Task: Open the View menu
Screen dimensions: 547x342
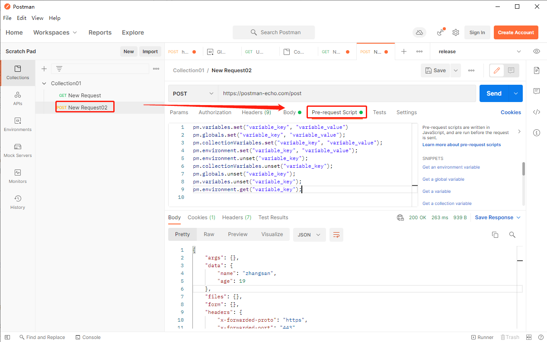Action: point(38,18)
